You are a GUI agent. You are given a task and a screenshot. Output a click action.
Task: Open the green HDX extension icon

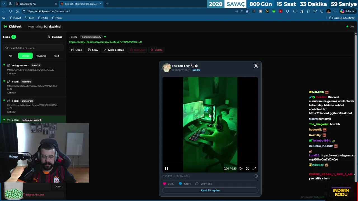click(274, 11)
